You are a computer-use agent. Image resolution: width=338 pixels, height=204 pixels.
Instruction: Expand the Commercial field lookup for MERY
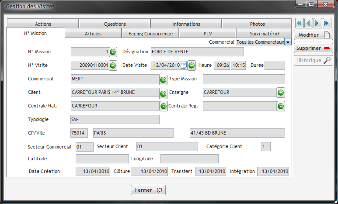163,79
